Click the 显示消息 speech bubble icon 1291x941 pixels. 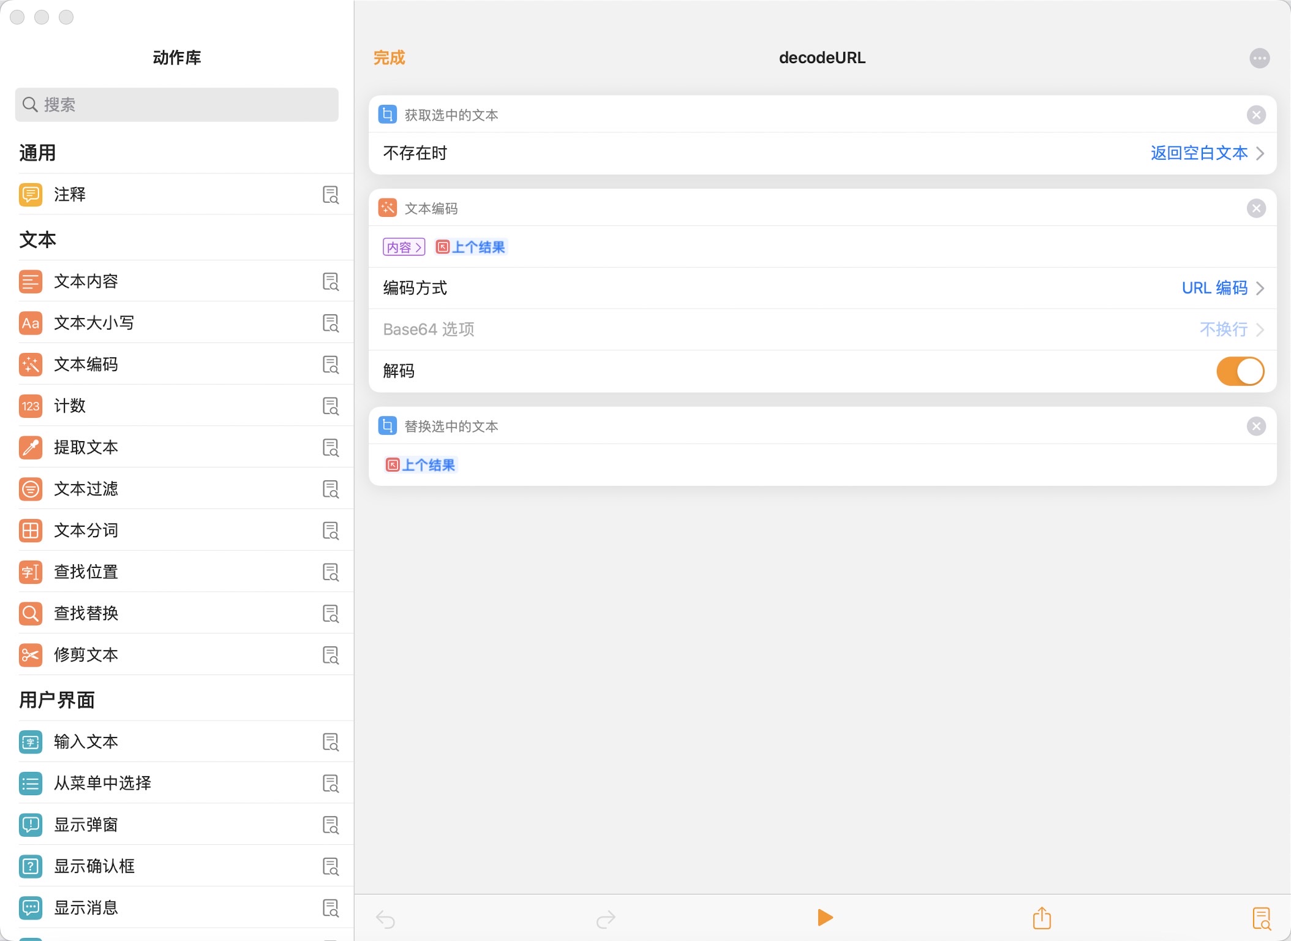(x=31, y=908)
